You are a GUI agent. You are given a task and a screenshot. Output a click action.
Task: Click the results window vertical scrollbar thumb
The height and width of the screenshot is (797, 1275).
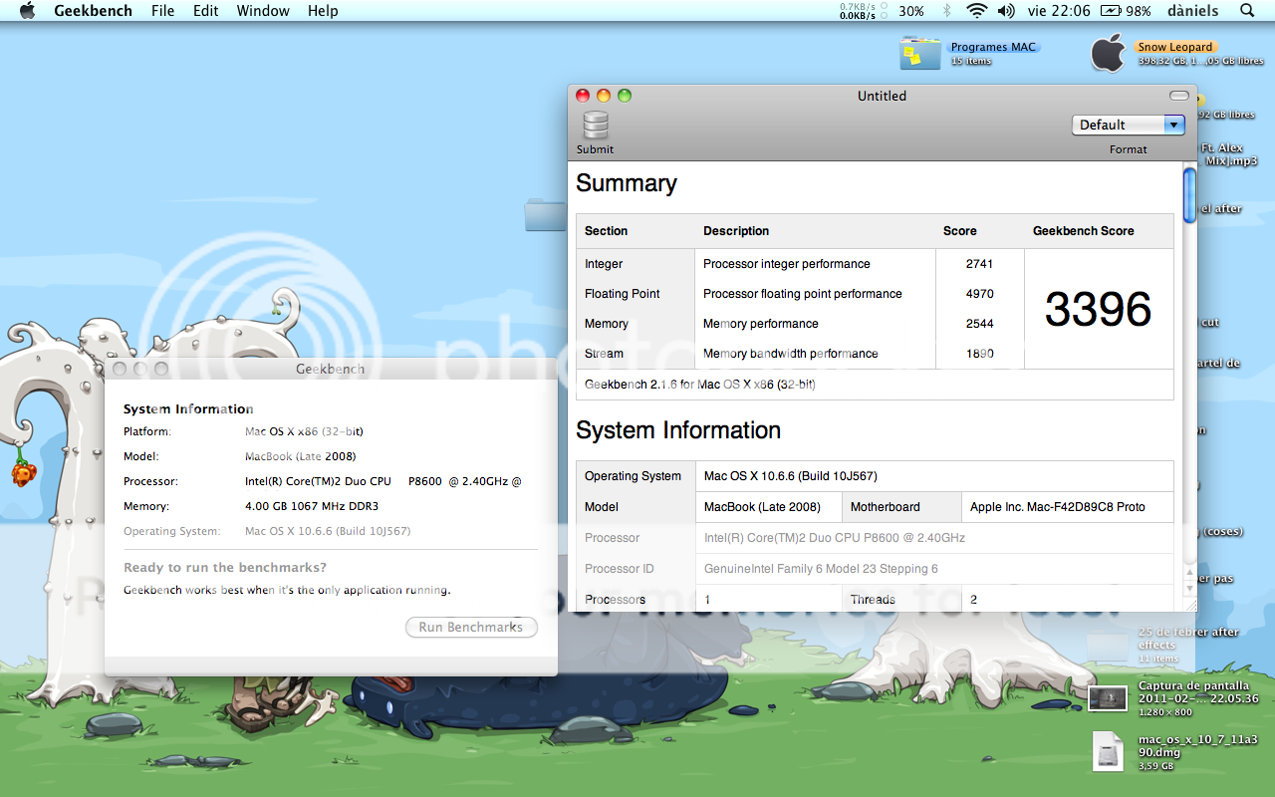[1189, 195]
